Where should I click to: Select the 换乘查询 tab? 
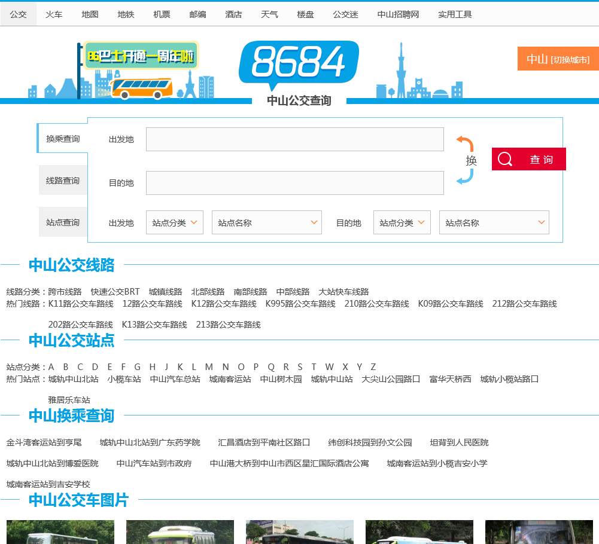63,139
